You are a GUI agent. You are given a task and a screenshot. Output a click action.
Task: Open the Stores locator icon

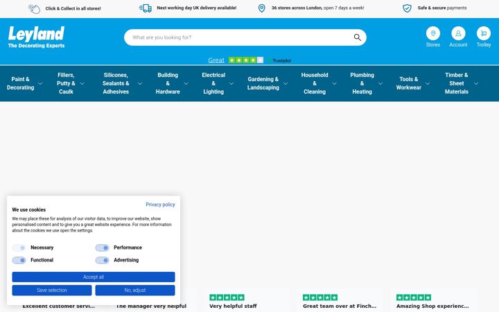coord(432,33)
